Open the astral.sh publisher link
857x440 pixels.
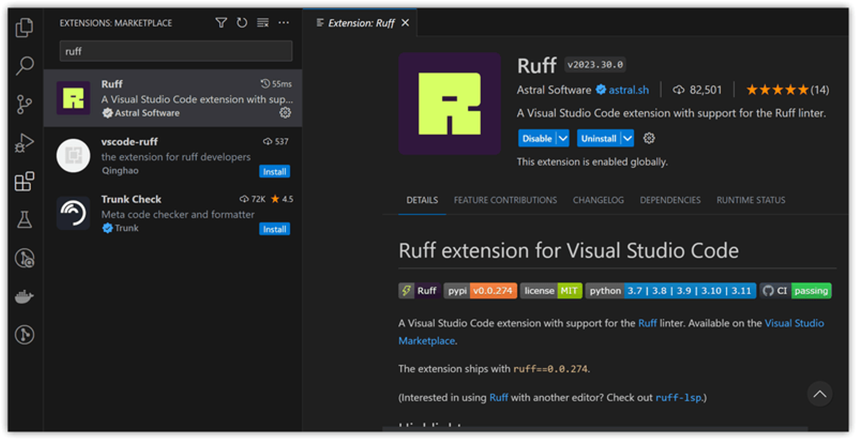[x=628, y=90]
